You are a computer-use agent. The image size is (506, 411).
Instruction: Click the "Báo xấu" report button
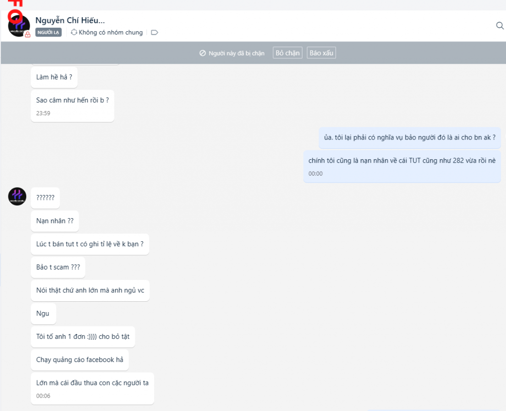point(321,53)
